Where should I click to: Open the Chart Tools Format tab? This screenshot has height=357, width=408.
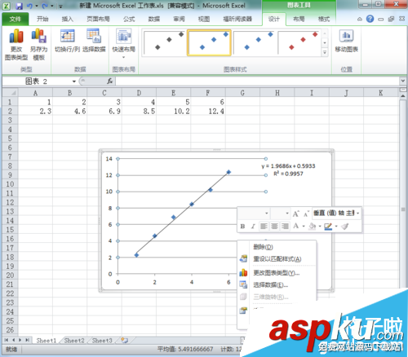[324, 19]
